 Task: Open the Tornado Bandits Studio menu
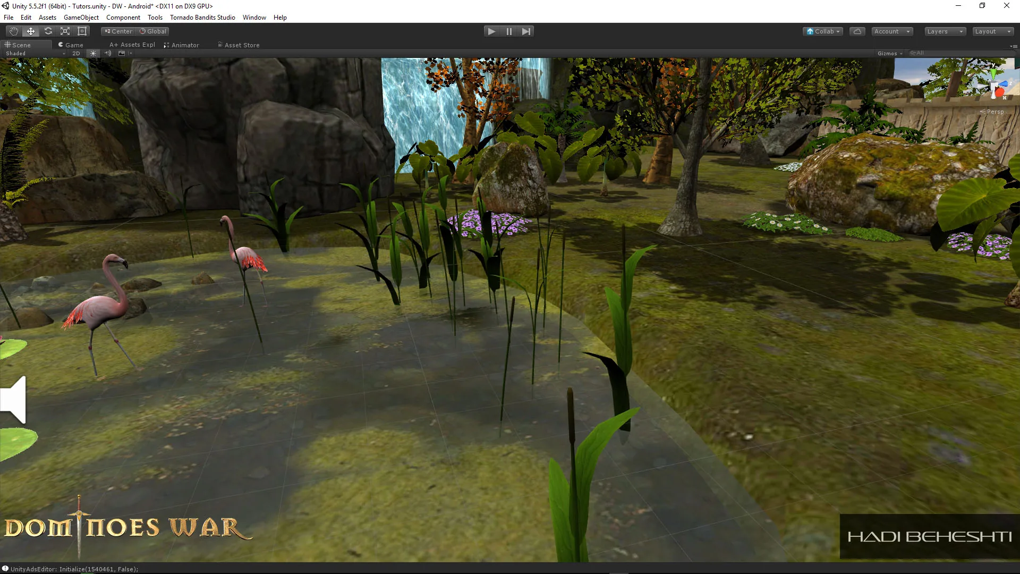(202, 18)
